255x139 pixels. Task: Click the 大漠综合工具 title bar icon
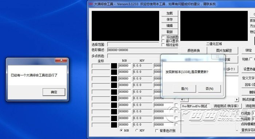coord(91,4)
